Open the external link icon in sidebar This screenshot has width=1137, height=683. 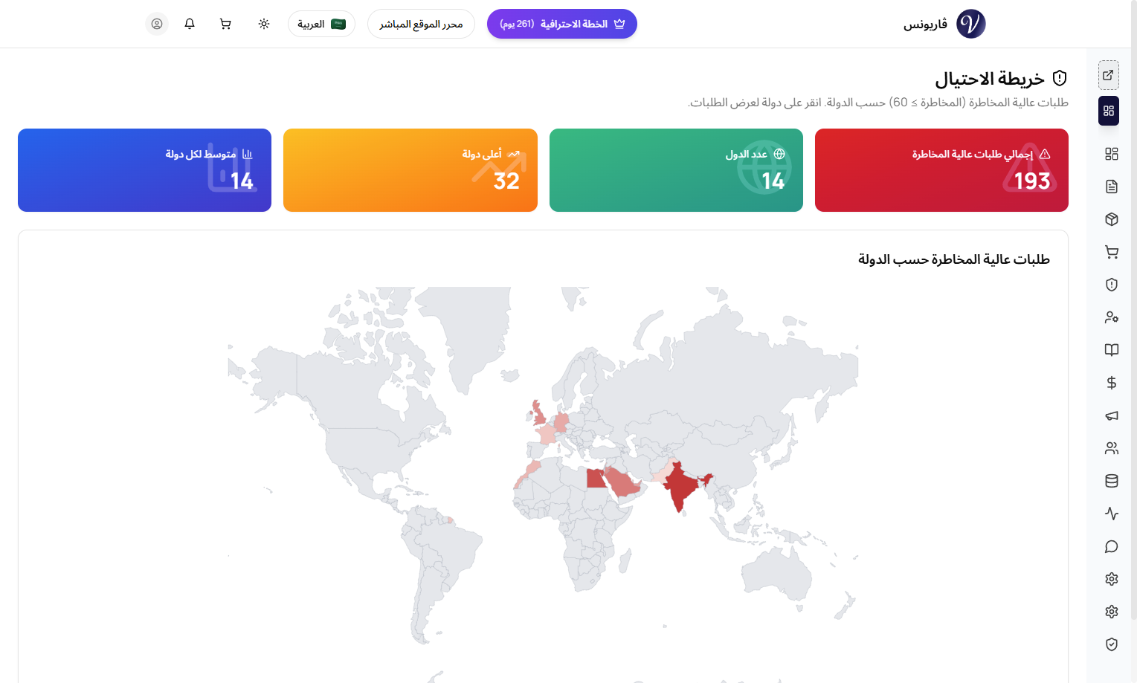(x=1108, y=75)
